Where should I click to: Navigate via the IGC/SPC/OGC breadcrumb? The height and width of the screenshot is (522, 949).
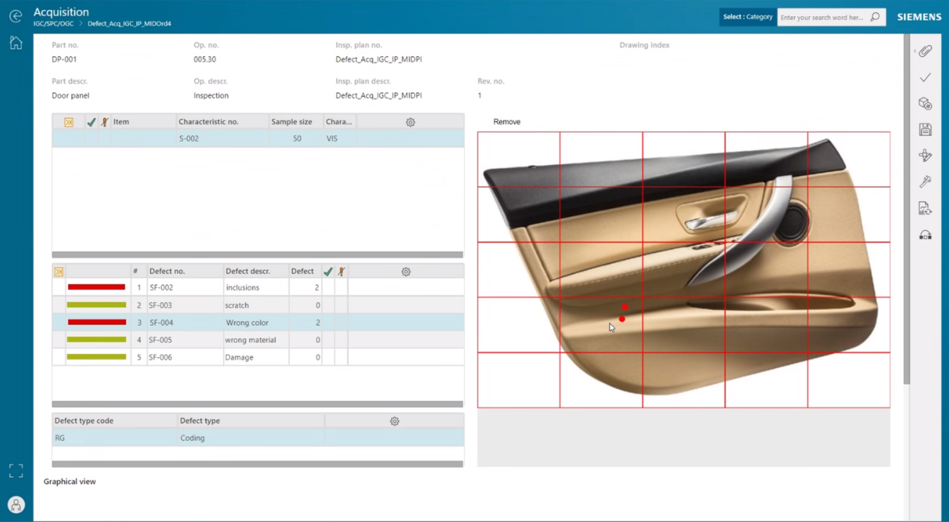coord(53,23)
